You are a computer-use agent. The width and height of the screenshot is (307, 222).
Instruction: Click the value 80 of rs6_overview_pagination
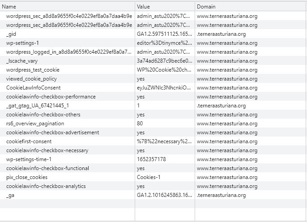[x=140, y=124]
